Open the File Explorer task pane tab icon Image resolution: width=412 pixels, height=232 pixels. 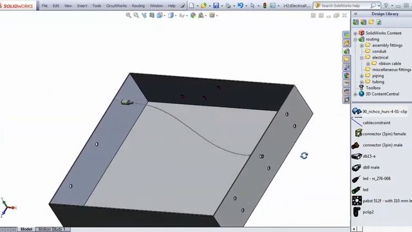tap(346, 59)
